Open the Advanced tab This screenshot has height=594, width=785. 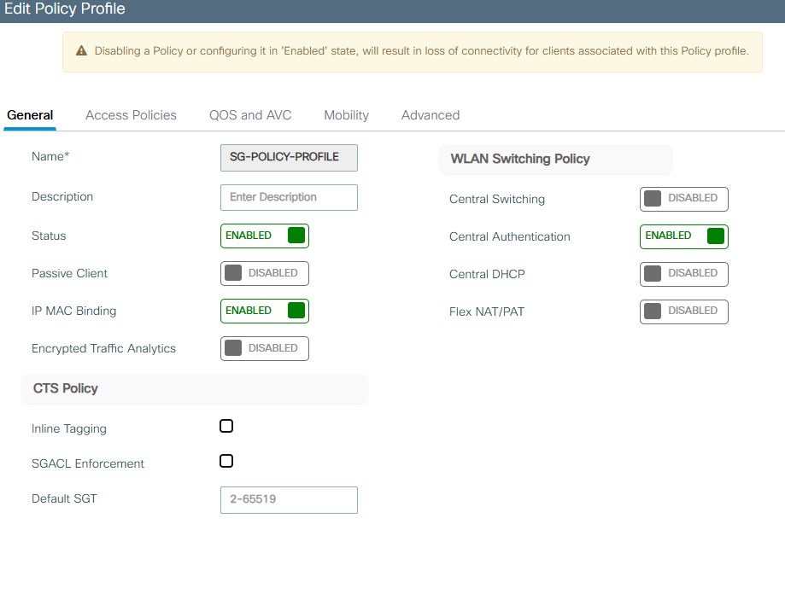431,115
